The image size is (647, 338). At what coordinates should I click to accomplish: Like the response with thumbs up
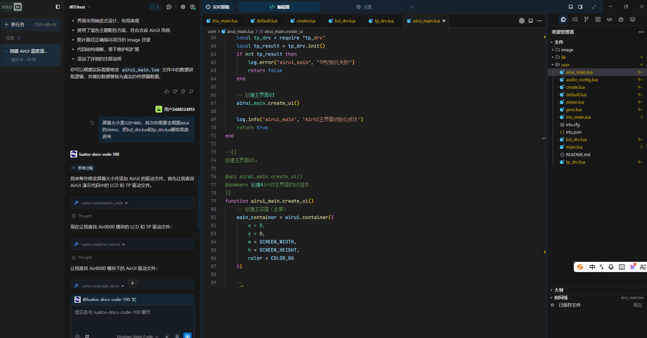(167, 91)
